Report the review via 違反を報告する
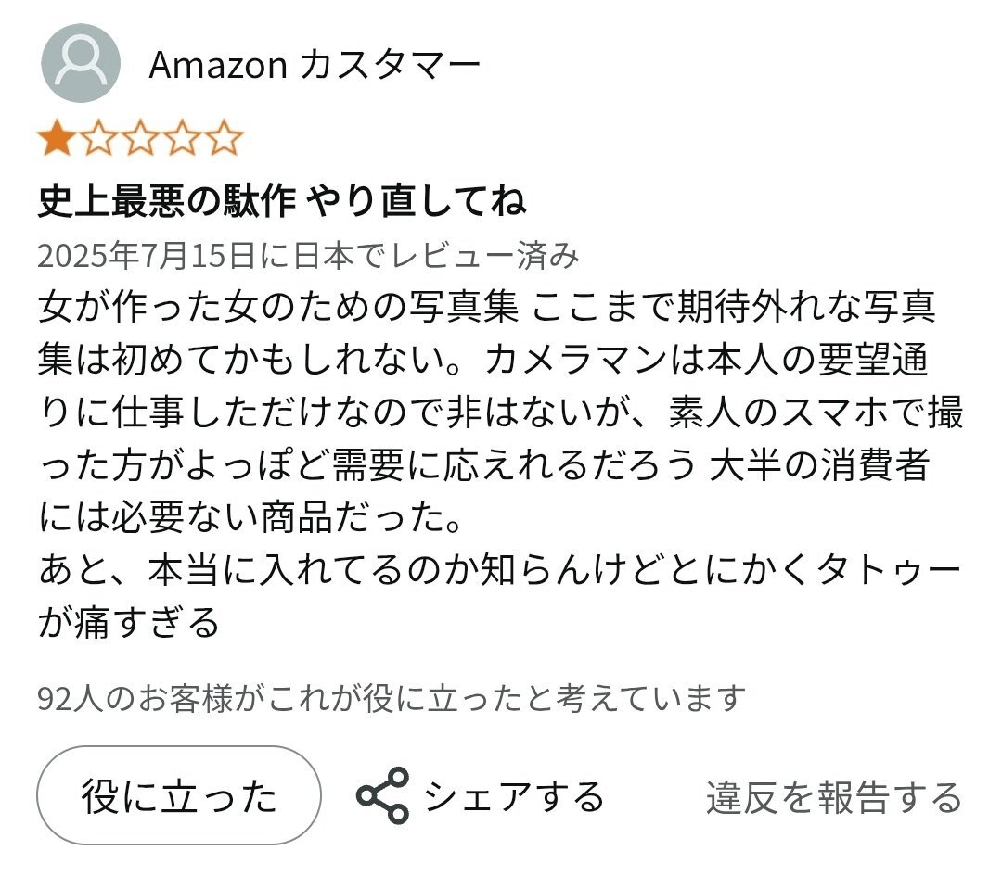The image size is (1002, 876). [834, 797]
